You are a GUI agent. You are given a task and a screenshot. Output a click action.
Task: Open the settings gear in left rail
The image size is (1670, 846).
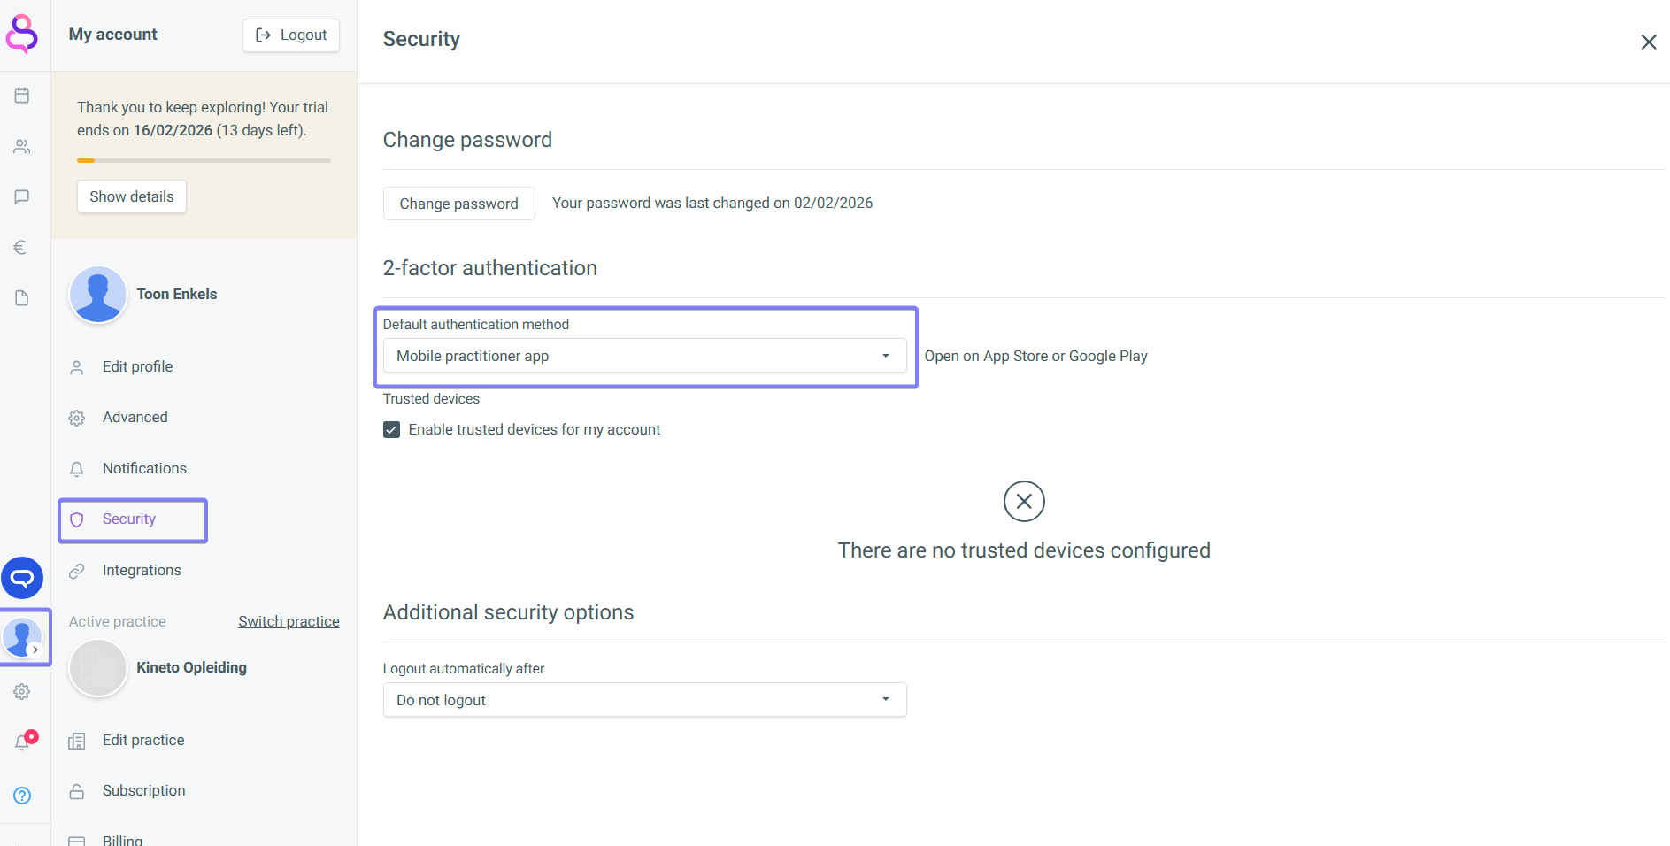coord(22,692)
